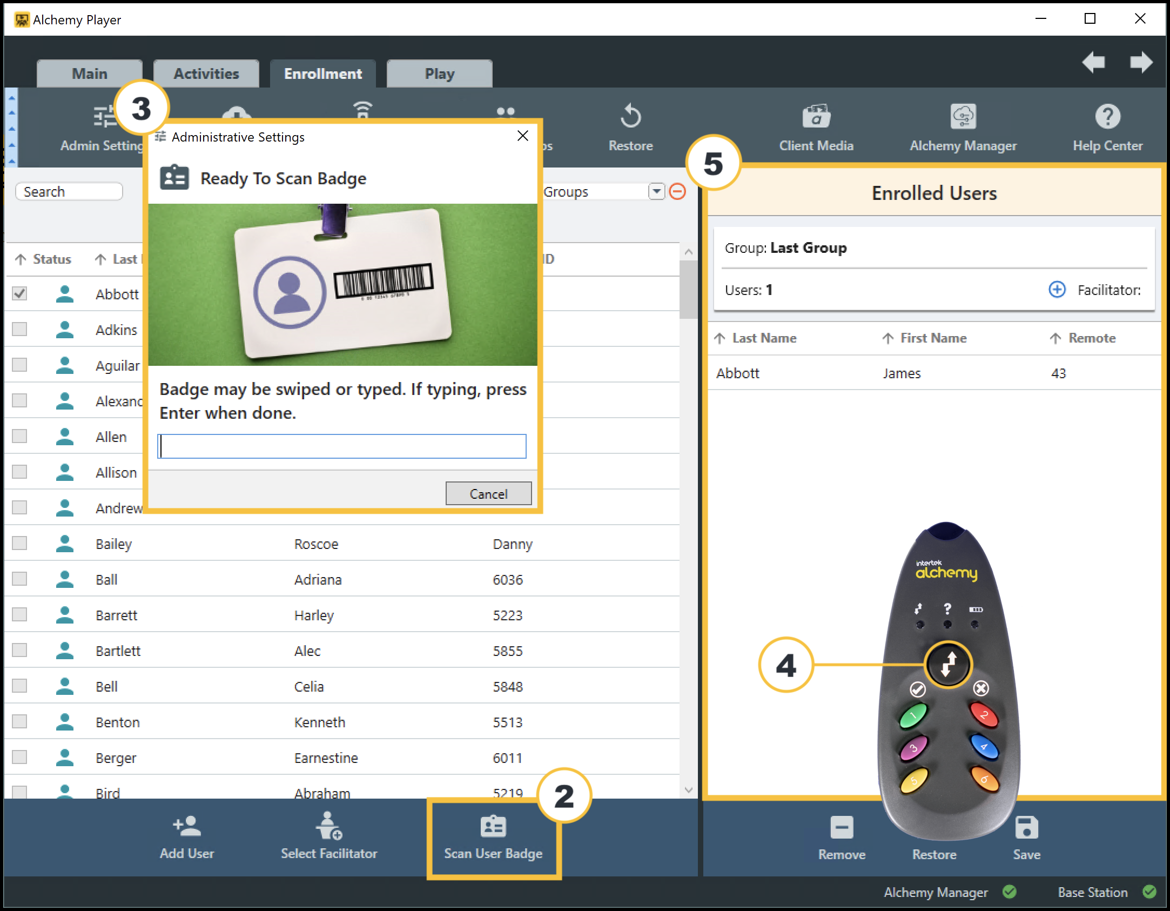The width and height of the screenshot is (1170, 911).
Task: Check the Bailey checkbox
Action: 19,543
